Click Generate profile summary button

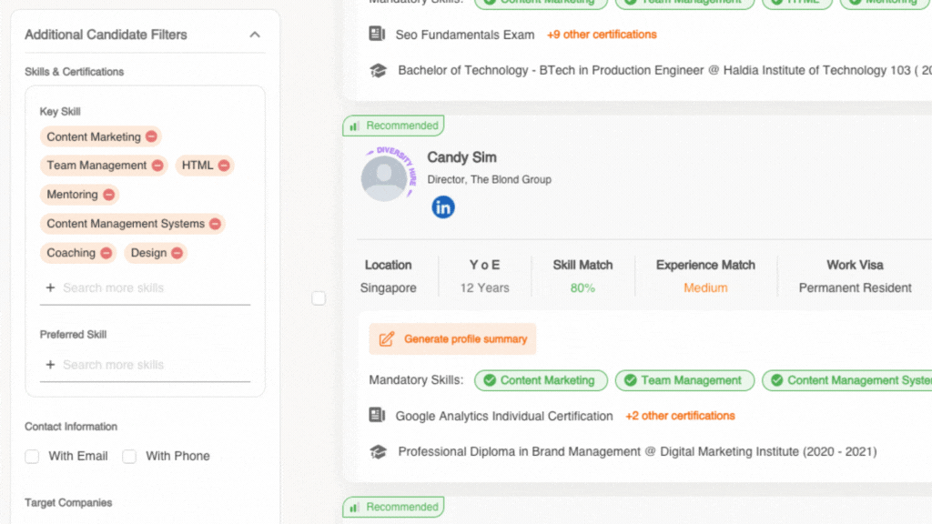(452, 339)
